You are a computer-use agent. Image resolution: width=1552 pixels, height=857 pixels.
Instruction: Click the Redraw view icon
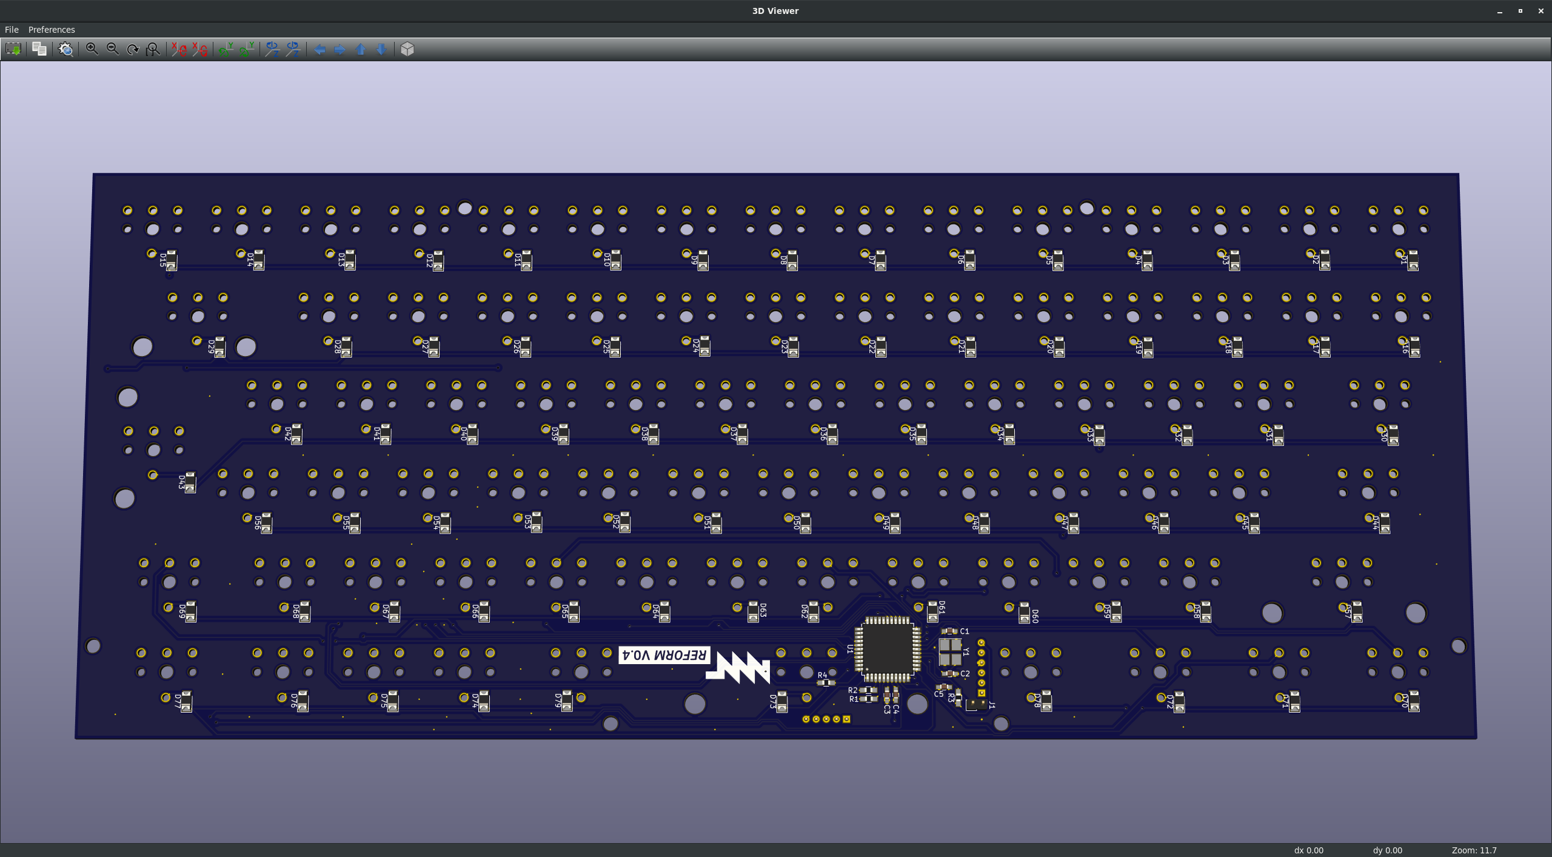(133, 49)
